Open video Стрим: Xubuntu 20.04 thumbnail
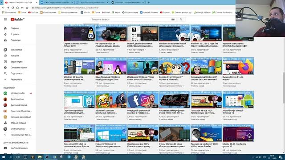285x160 pixels. (79, 33)
